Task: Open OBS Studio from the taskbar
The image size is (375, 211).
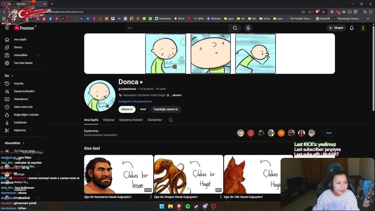Action: coord(214,206)
